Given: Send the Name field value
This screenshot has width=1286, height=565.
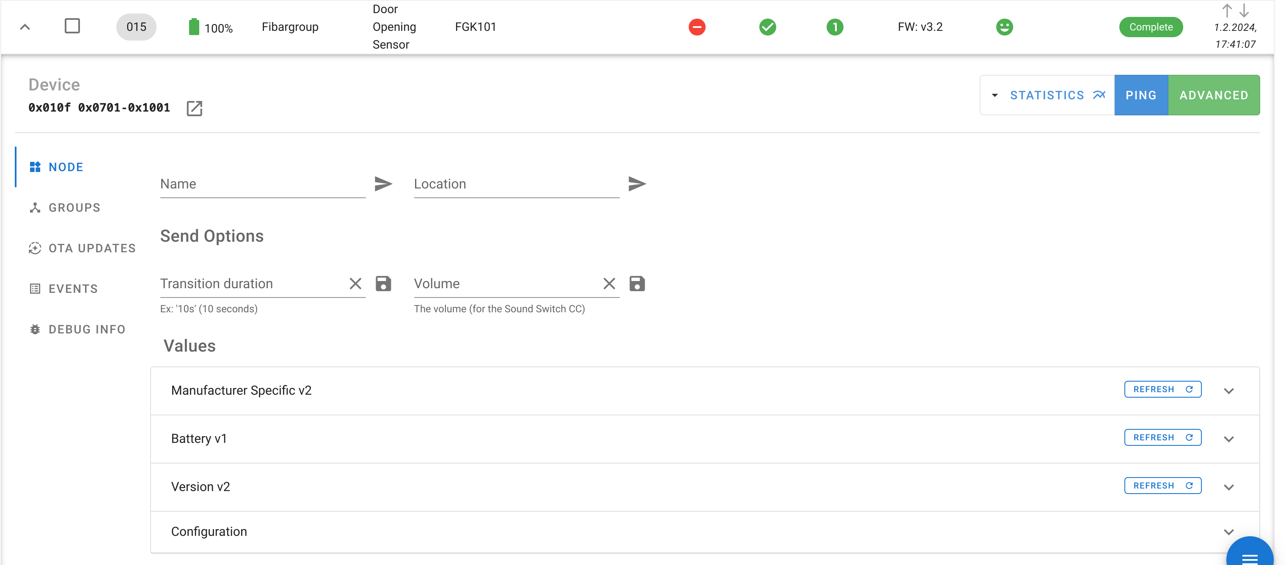Looking at the screenshot, I should 383,184.
